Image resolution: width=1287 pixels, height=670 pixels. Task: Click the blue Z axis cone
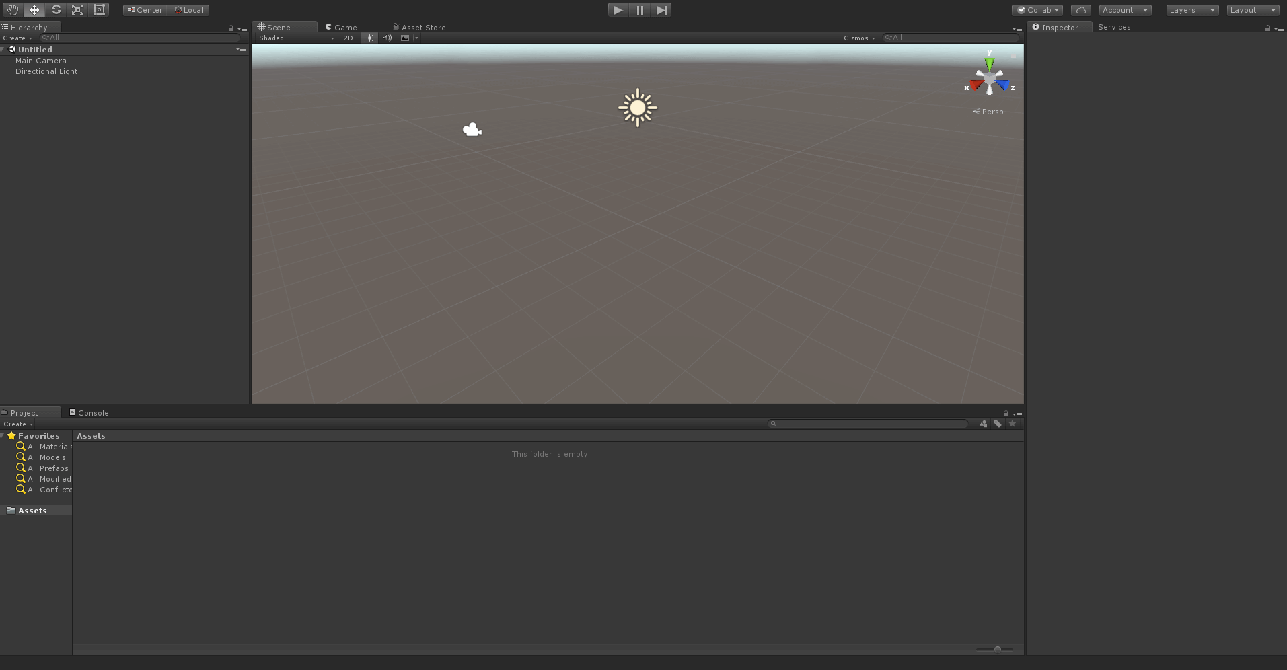coord(1003,85)
